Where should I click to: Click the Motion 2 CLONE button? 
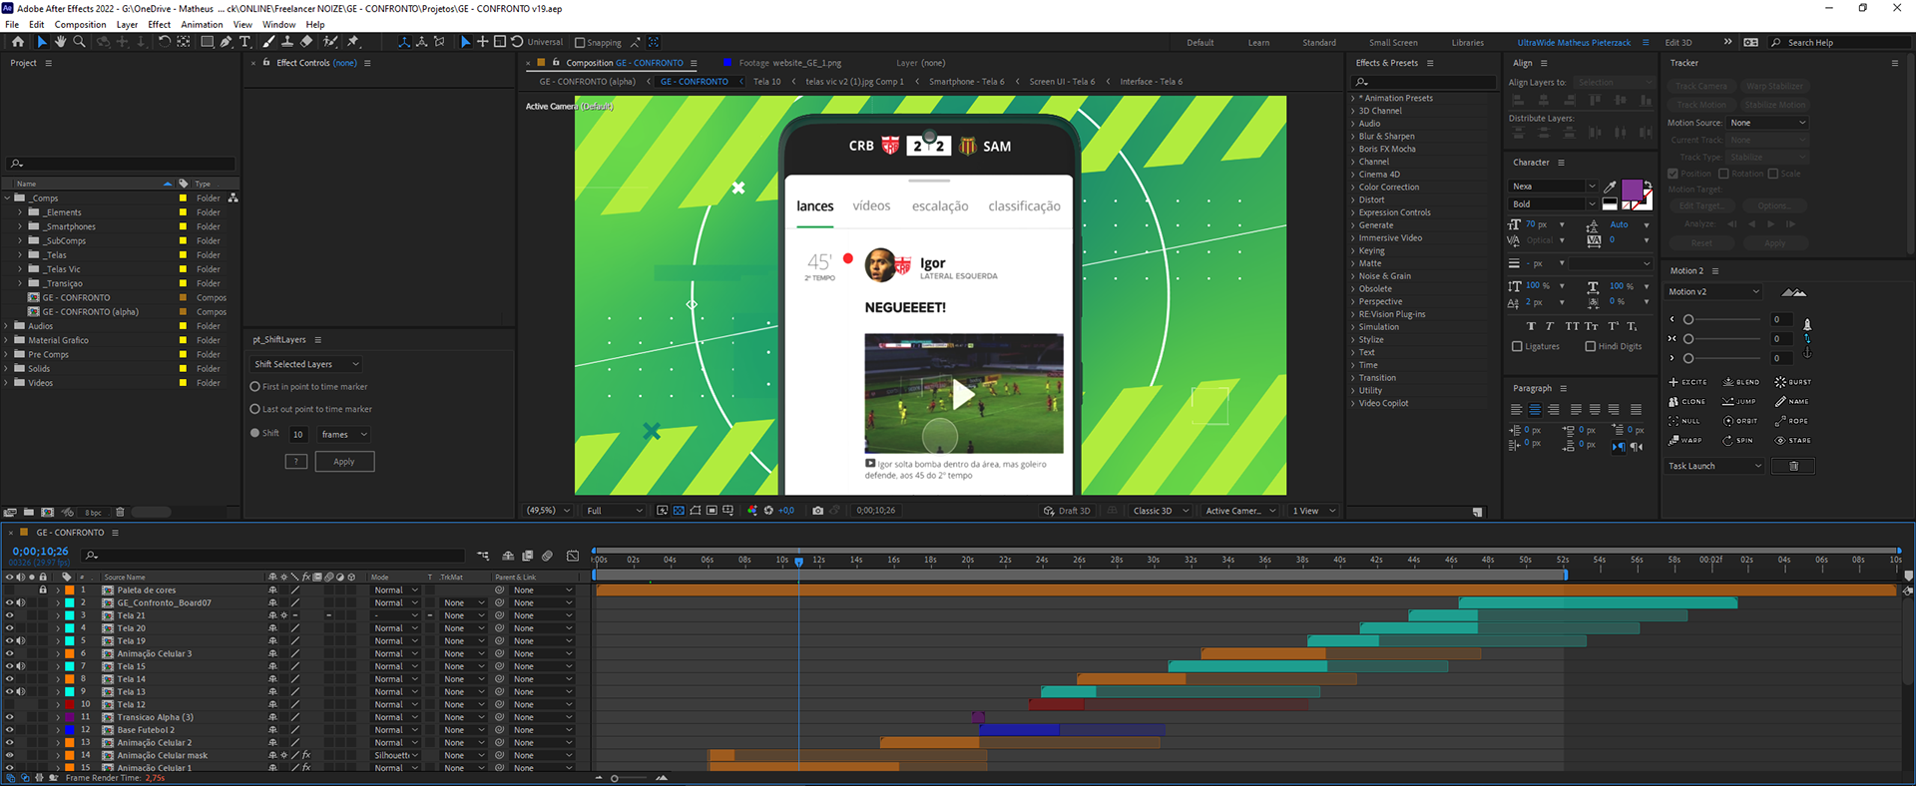pyautogui.click(x=1687, y=401)
